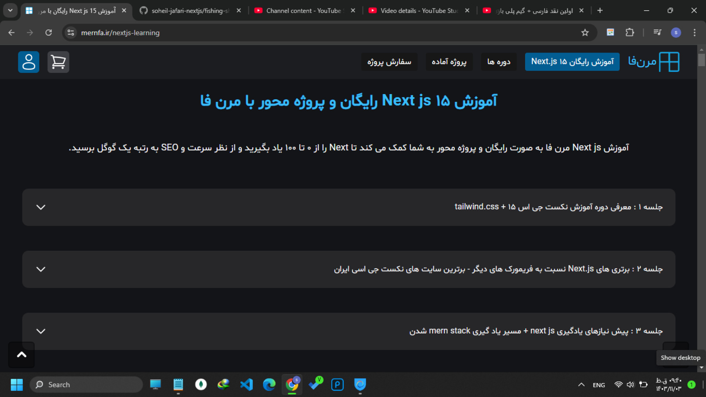
Task: Open the Next.js 15 free tutorial menu
Action: pos(572,62)
